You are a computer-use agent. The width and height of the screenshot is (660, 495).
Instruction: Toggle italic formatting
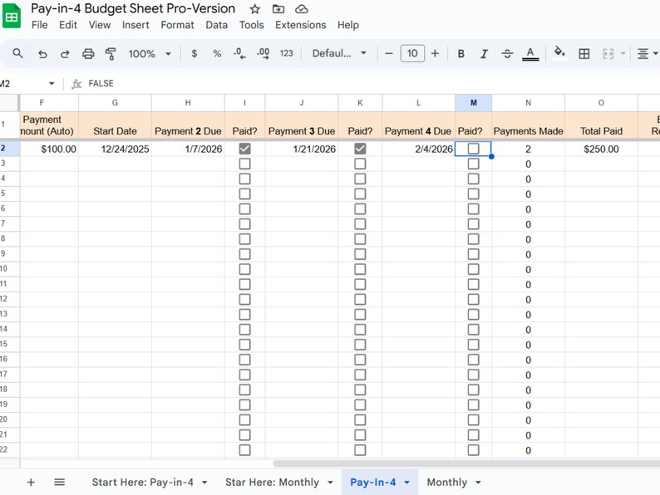click(x=484, y=54)
